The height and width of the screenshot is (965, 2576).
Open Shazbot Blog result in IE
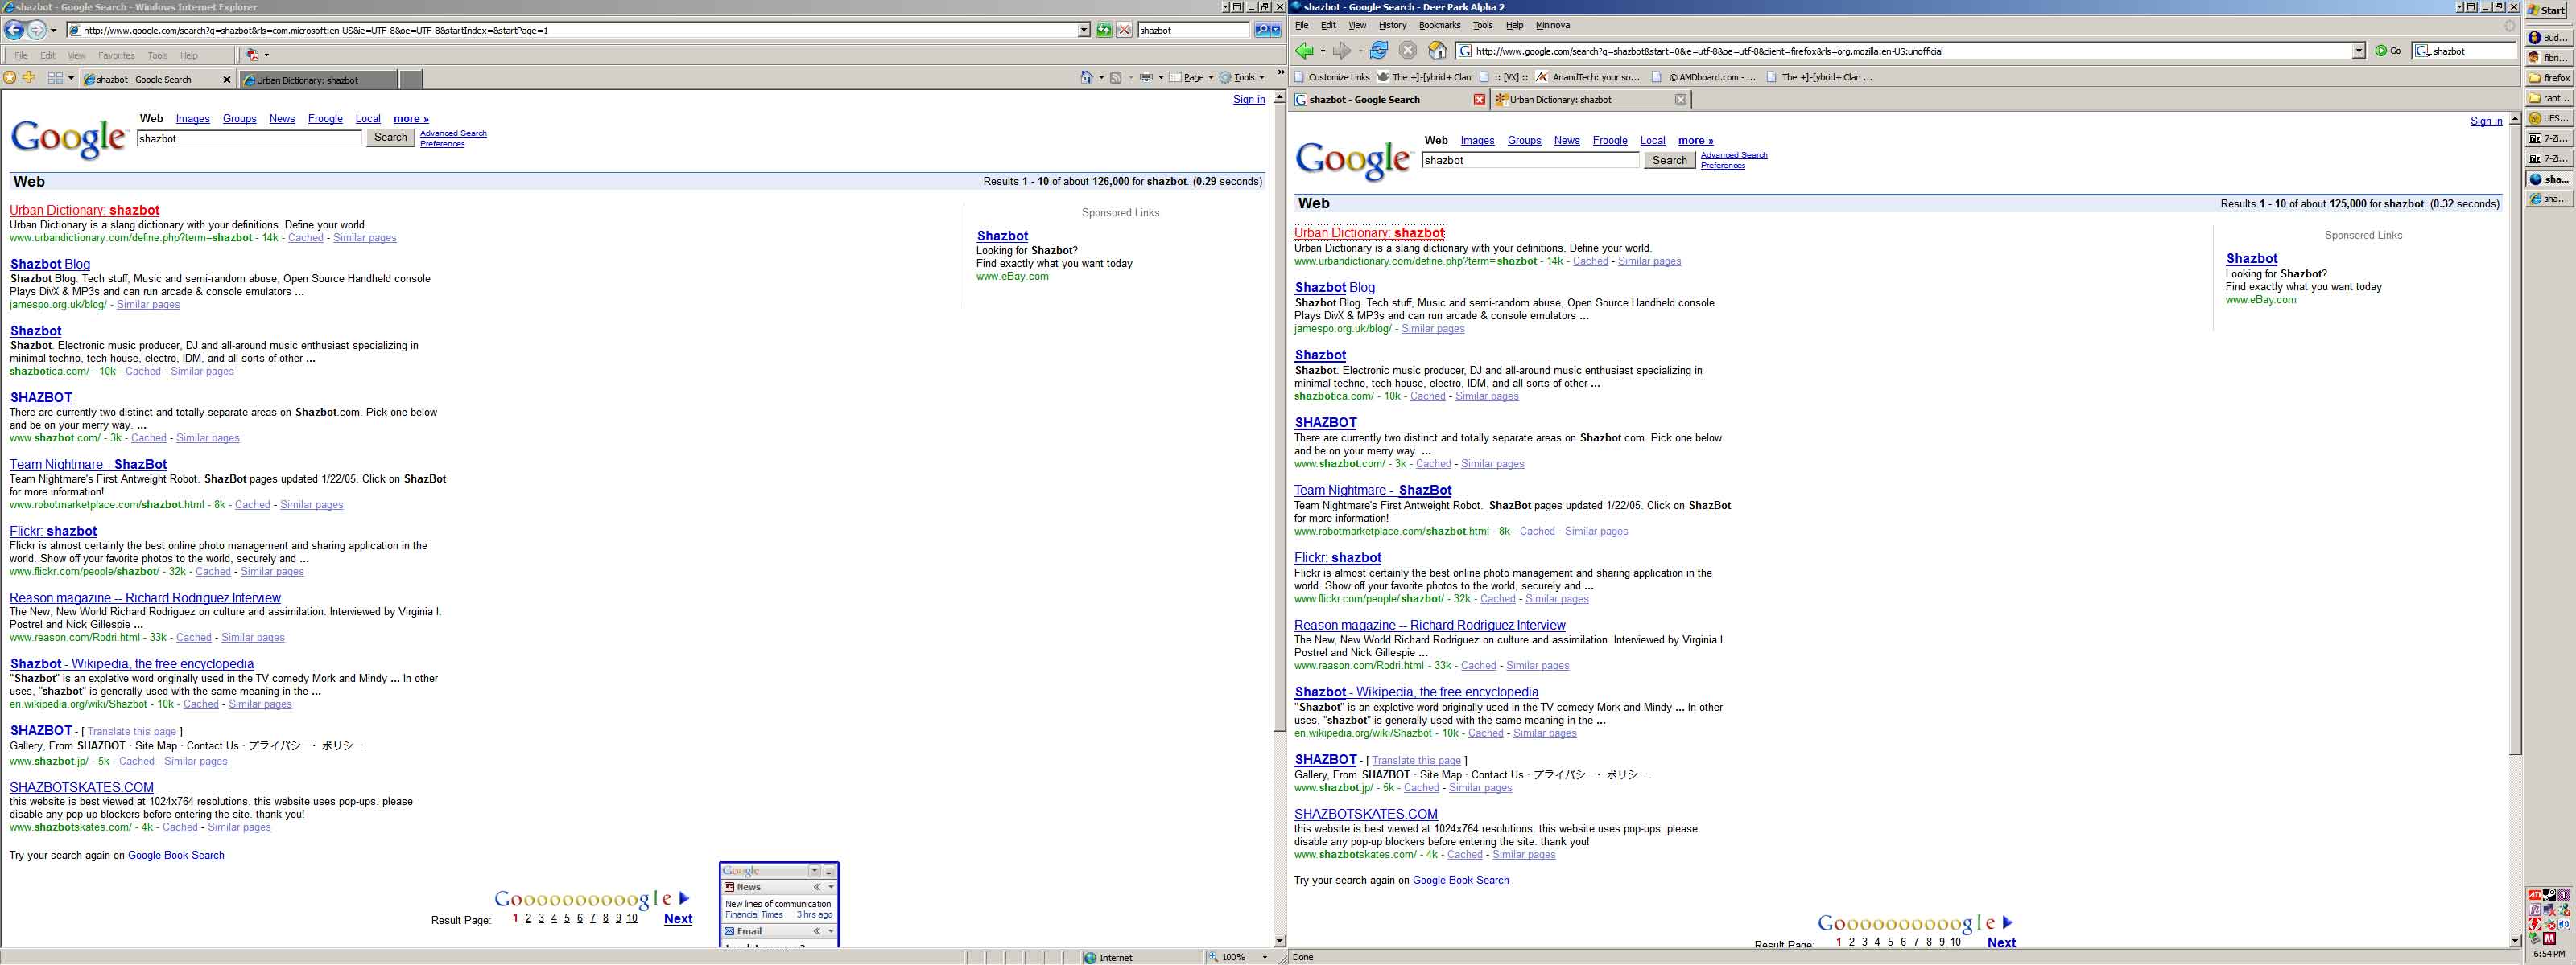[x=50, y=264]
